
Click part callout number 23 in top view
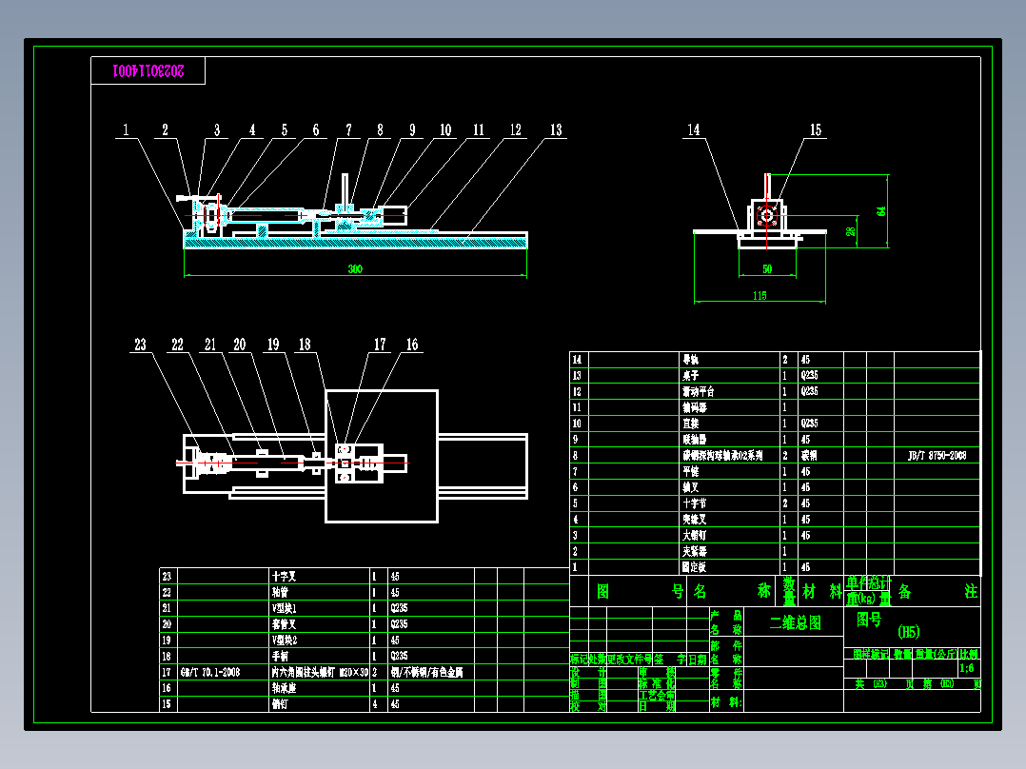140,345
